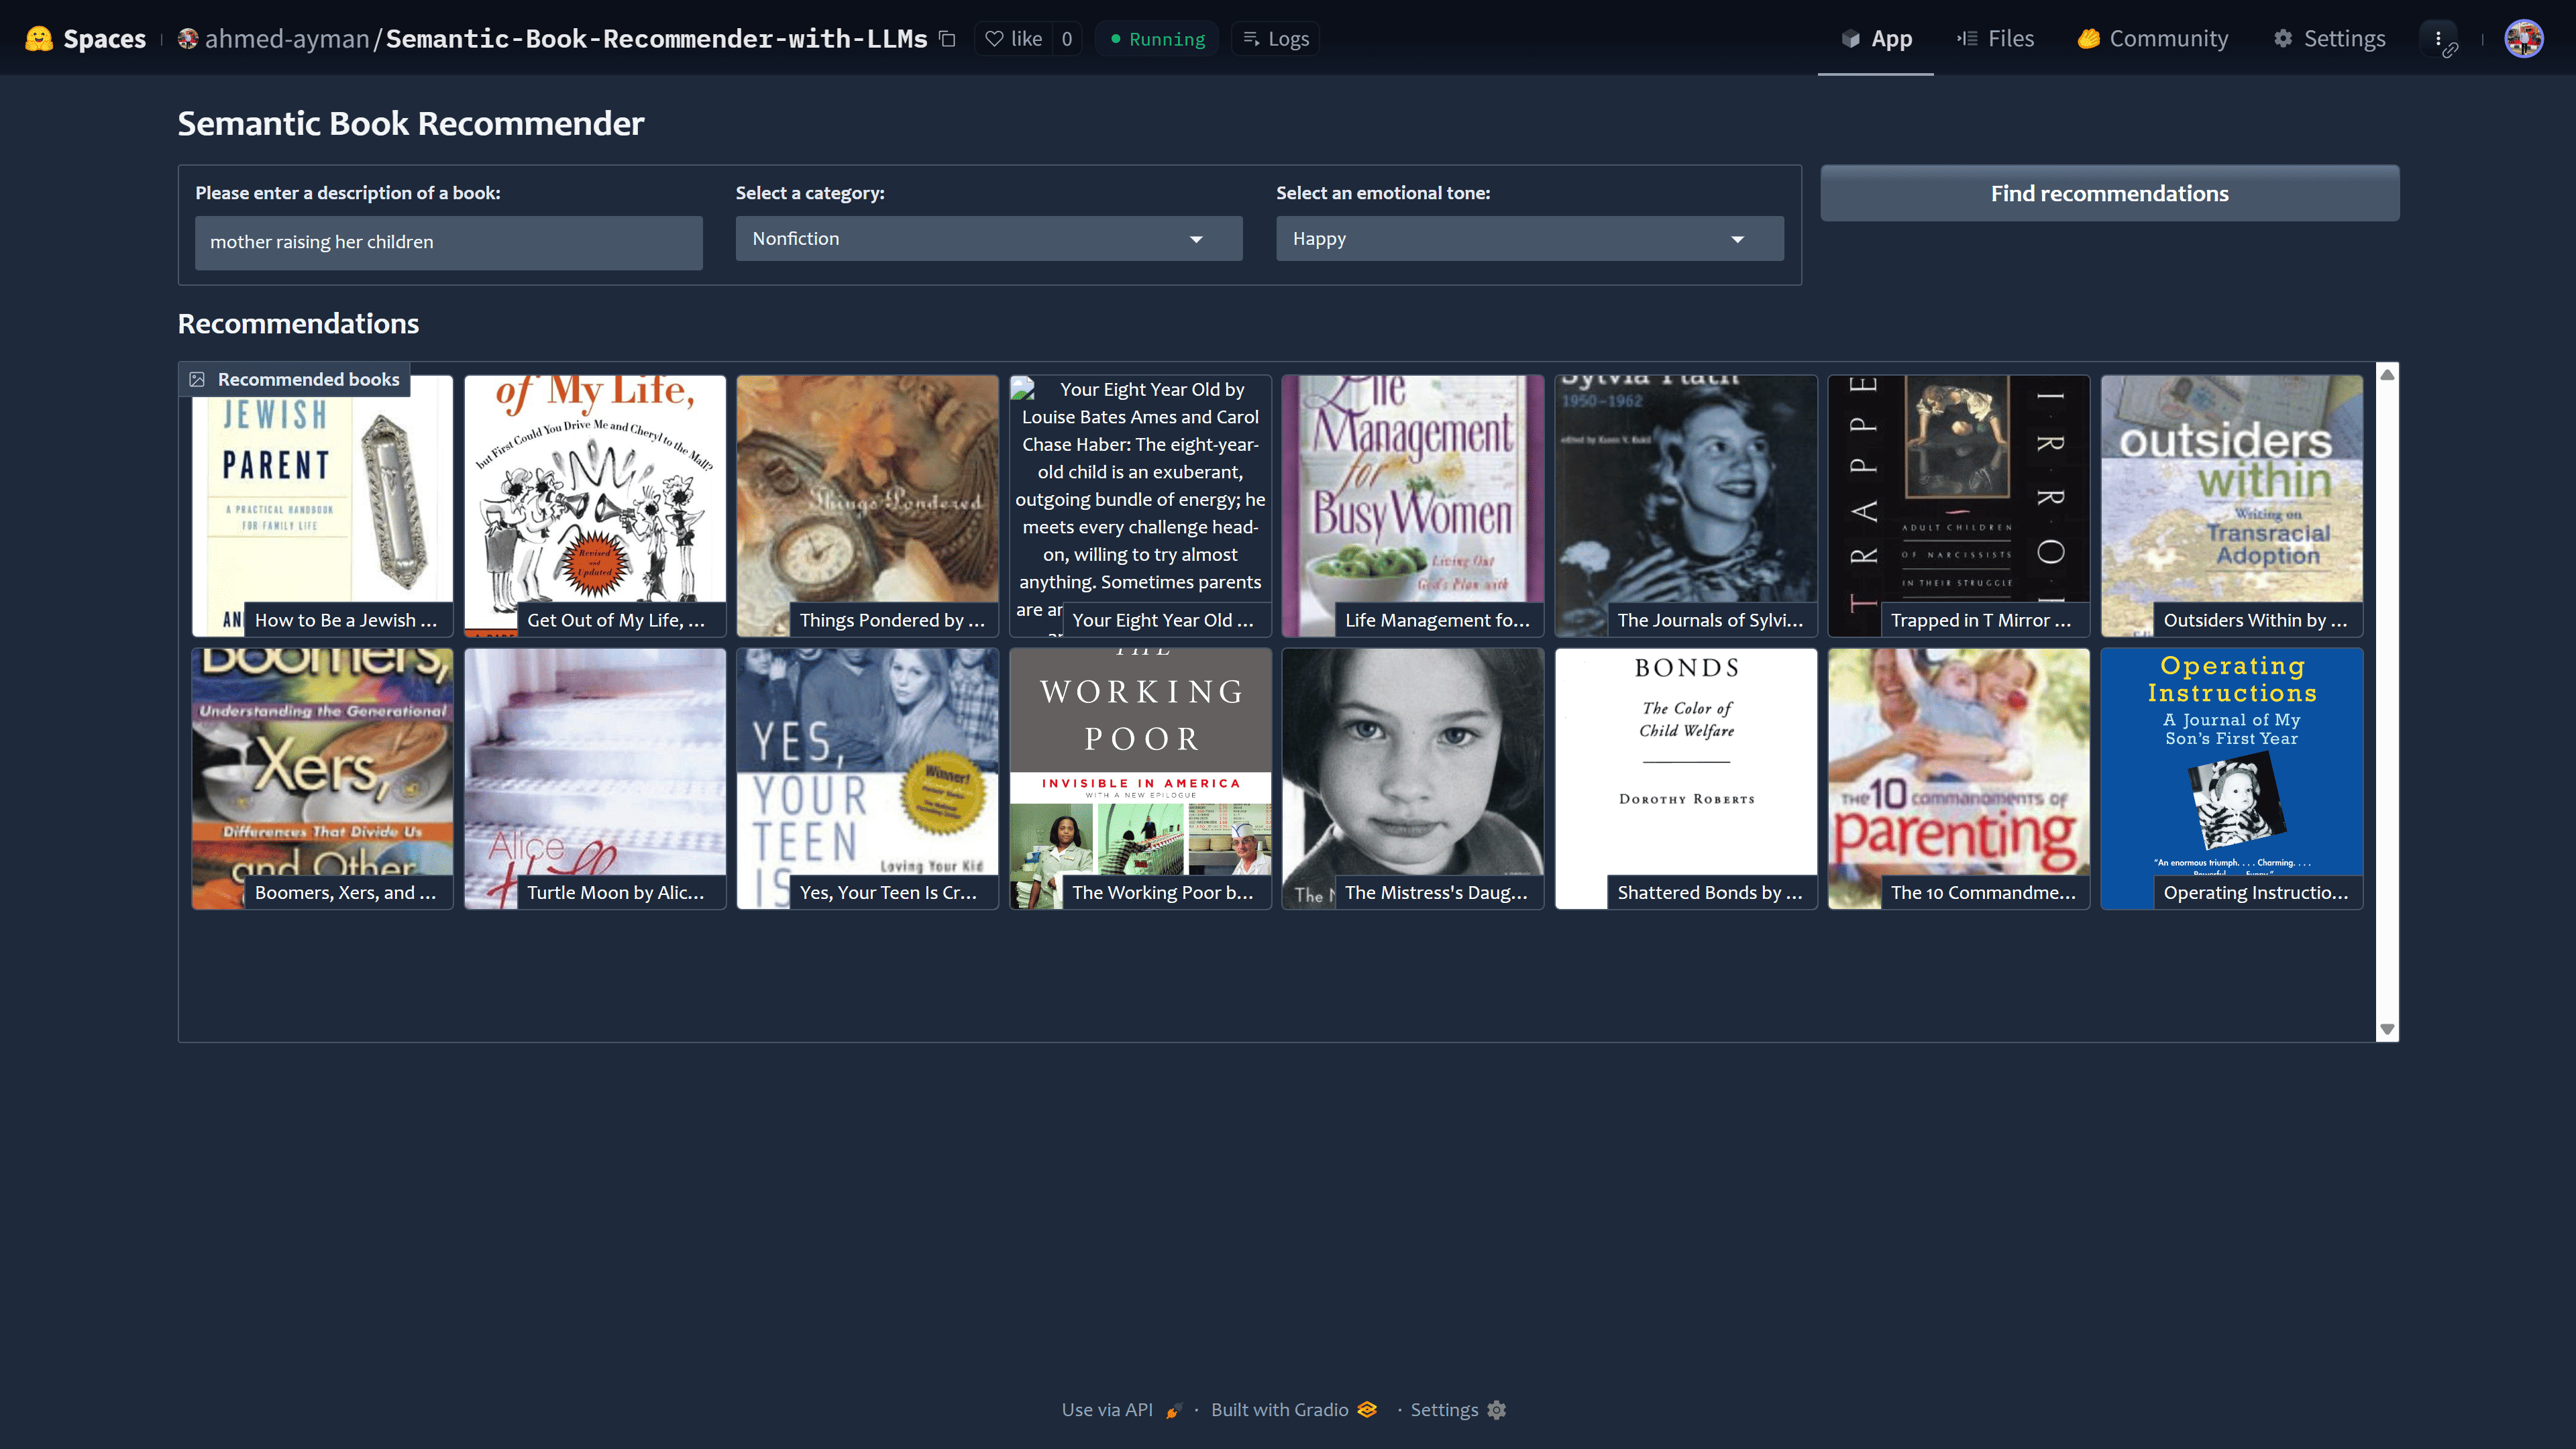Click the footer Settings gear icon

1496,1410
